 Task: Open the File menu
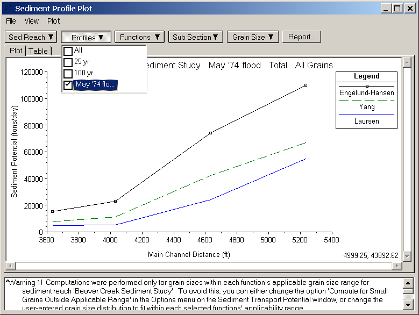point(11,21)
